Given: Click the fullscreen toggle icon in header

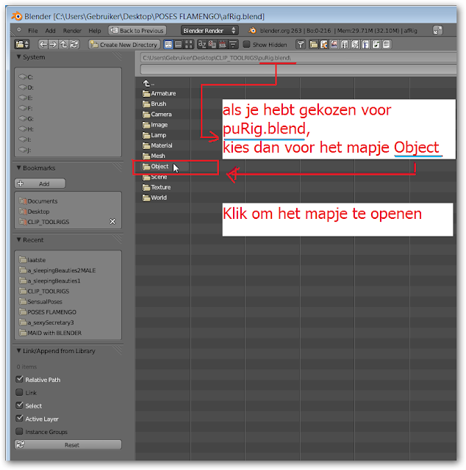Looking at the screenshot, I should coord(438,30).
